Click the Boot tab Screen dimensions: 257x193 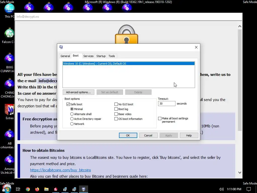point(76,56)
